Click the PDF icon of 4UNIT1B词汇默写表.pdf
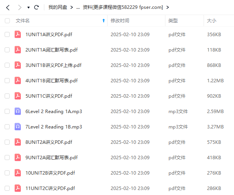The image size is (234, 195). tap(18, 80)
